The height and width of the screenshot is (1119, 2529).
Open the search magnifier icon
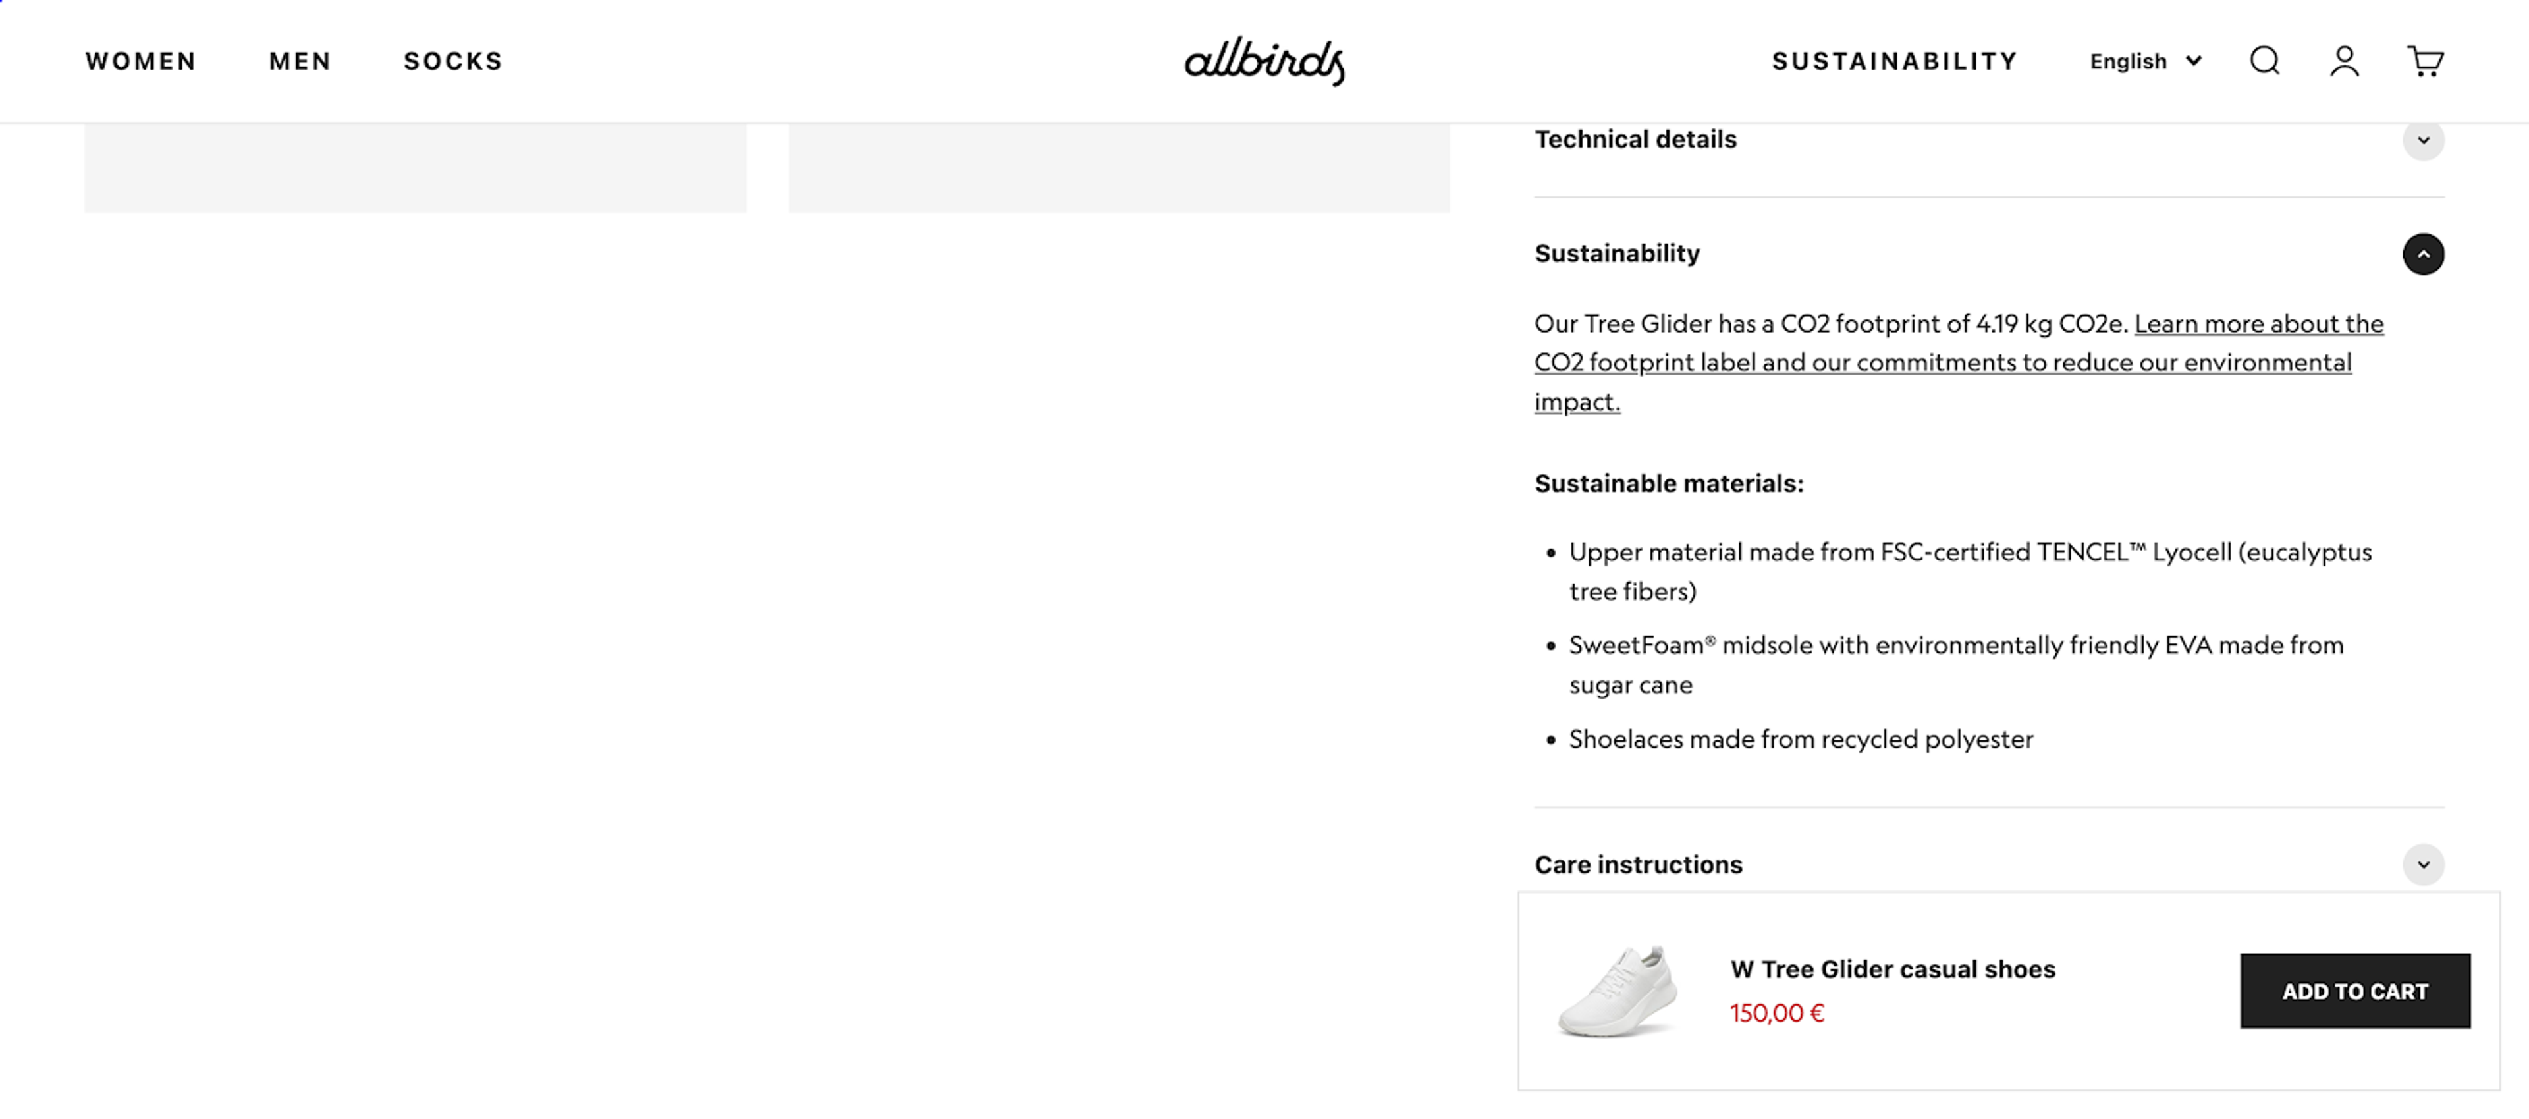pyautogui.click(x=2265, y=61)
